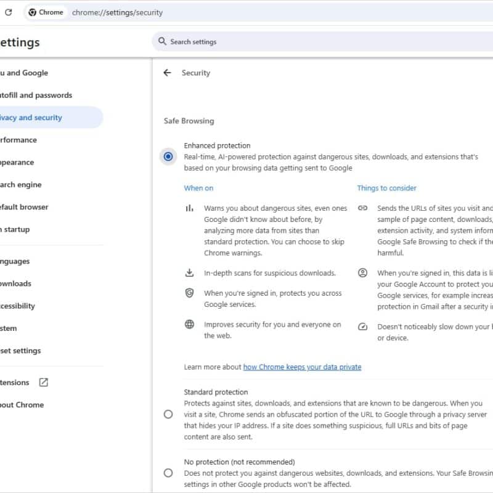Click the globe icon beside improves security
This screenshot has height=493, width=493.
(x=189, y=324)
